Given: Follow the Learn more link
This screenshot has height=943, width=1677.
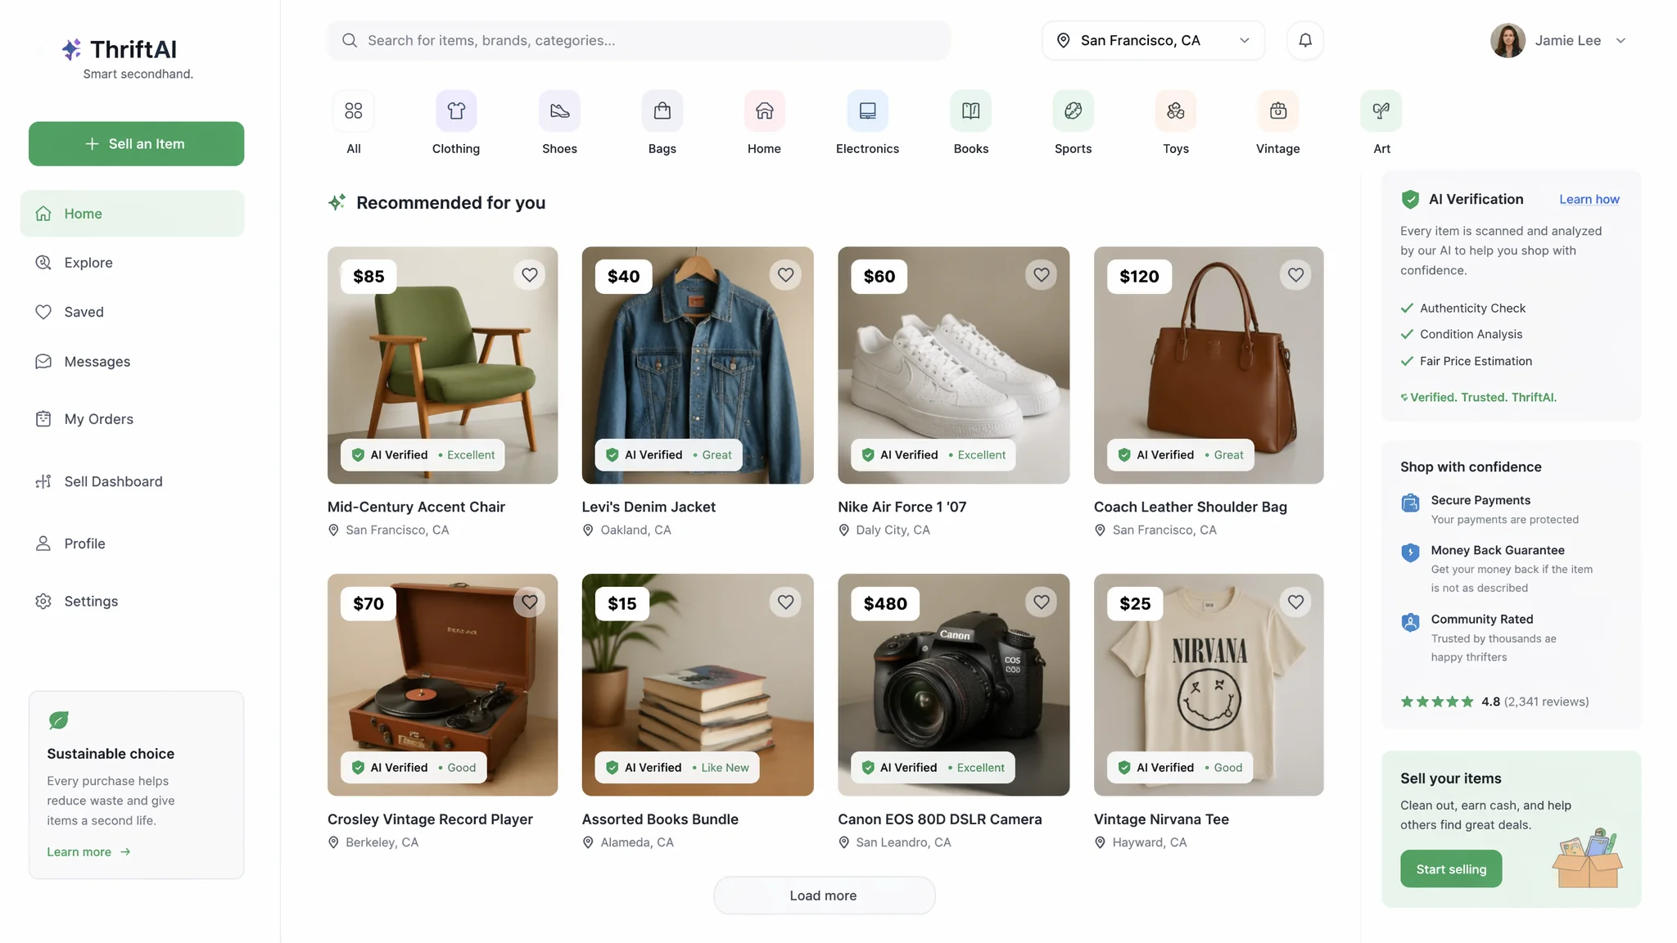Looking at the screenshot, I should (88, 852).
